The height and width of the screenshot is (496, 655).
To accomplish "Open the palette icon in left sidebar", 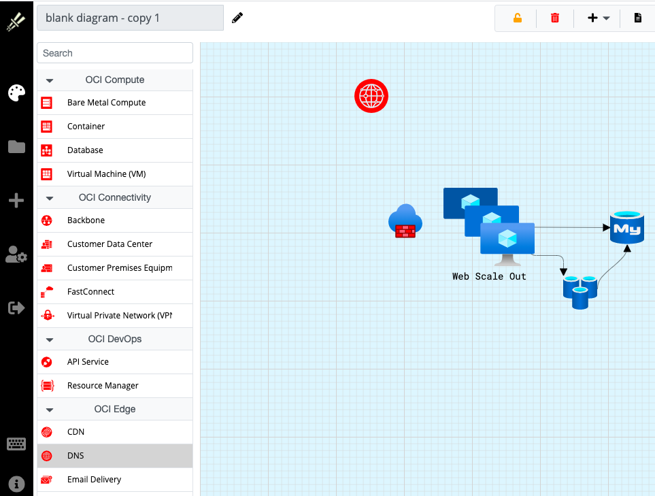I will click(17, 93).
